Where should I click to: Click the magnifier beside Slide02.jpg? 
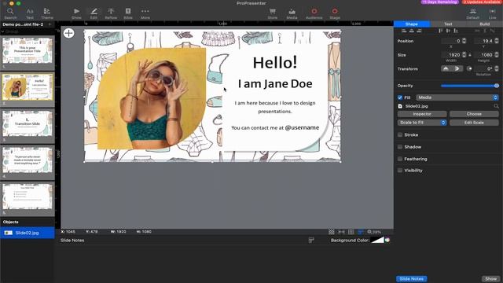pyautogui.click(x=496, y=106)
